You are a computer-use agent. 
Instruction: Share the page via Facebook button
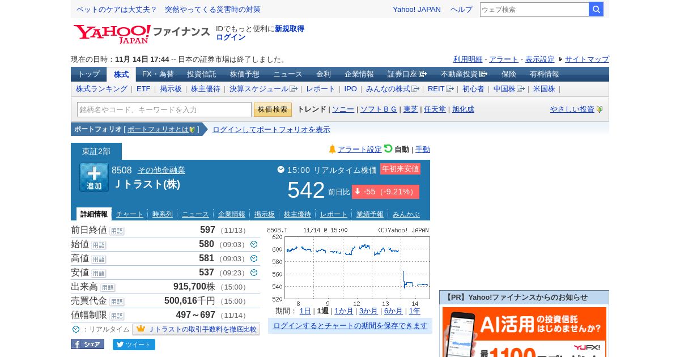point(87,344)
